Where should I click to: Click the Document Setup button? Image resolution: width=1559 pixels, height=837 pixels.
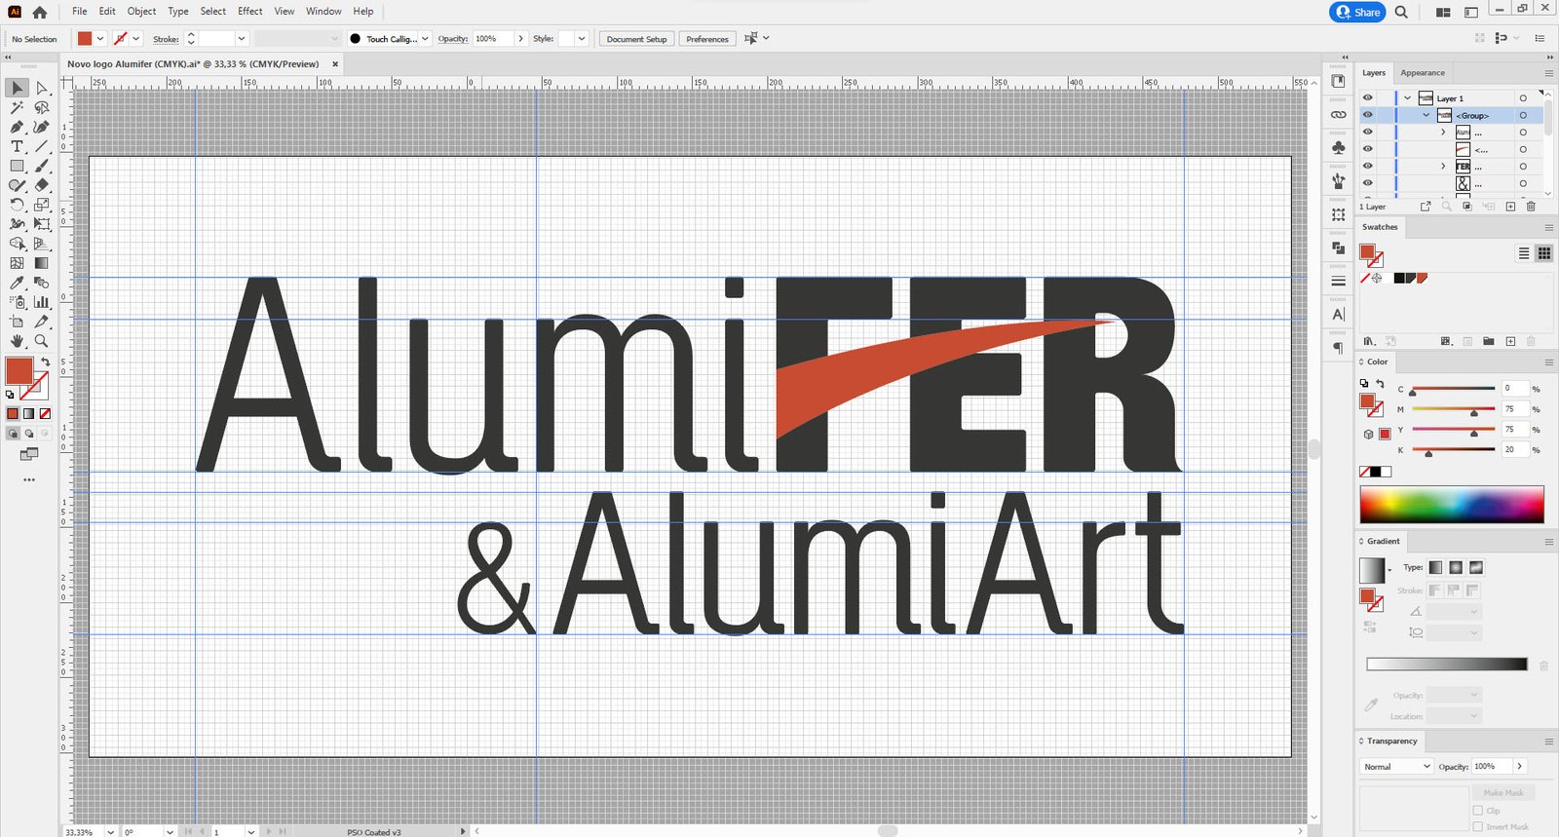click(636, 39)
